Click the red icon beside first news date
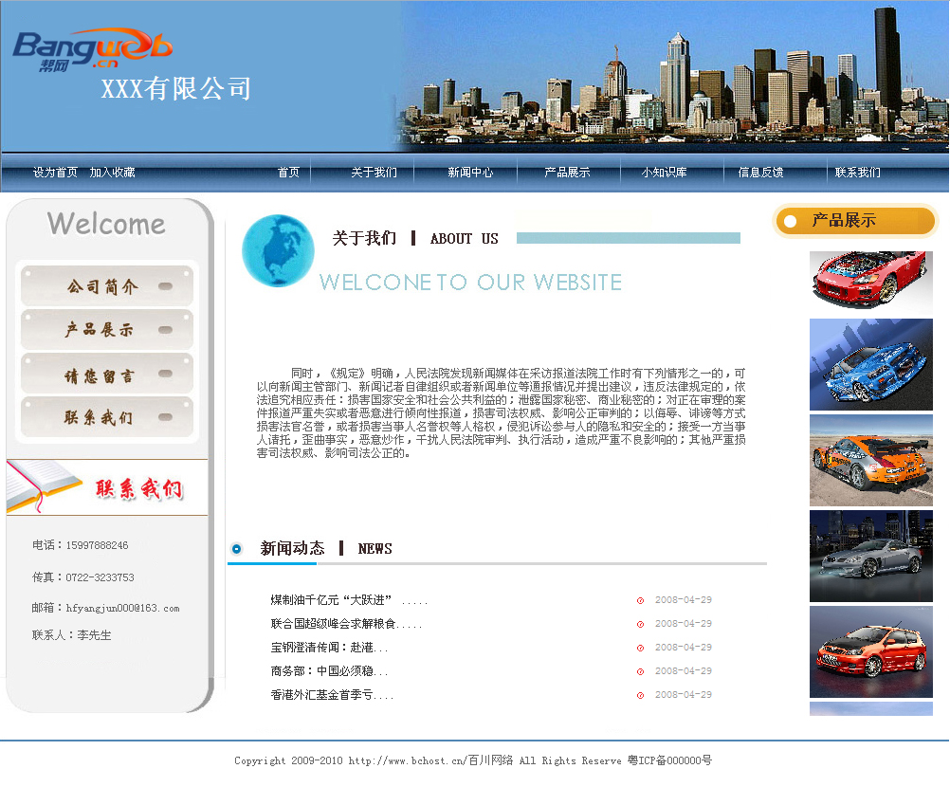The image size is (950, 787). 641,600
